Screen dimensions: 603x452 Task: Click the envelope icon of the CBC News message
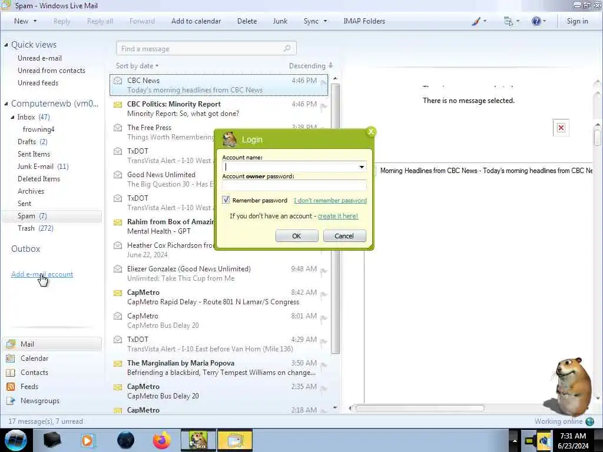tap(118, 81)
